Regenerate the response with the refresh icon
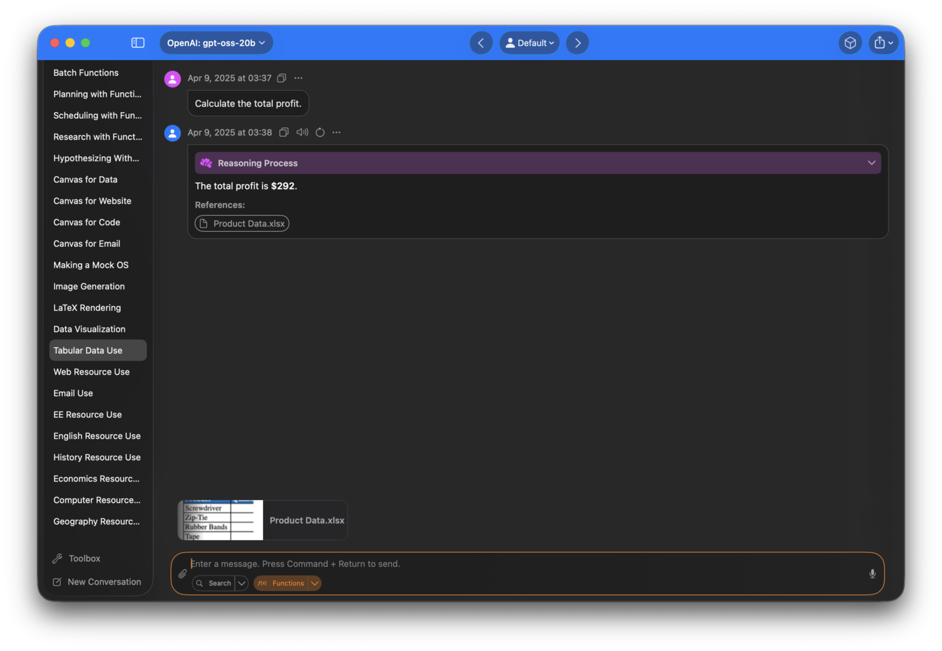 pyautogui.click(x=320, y=132)
